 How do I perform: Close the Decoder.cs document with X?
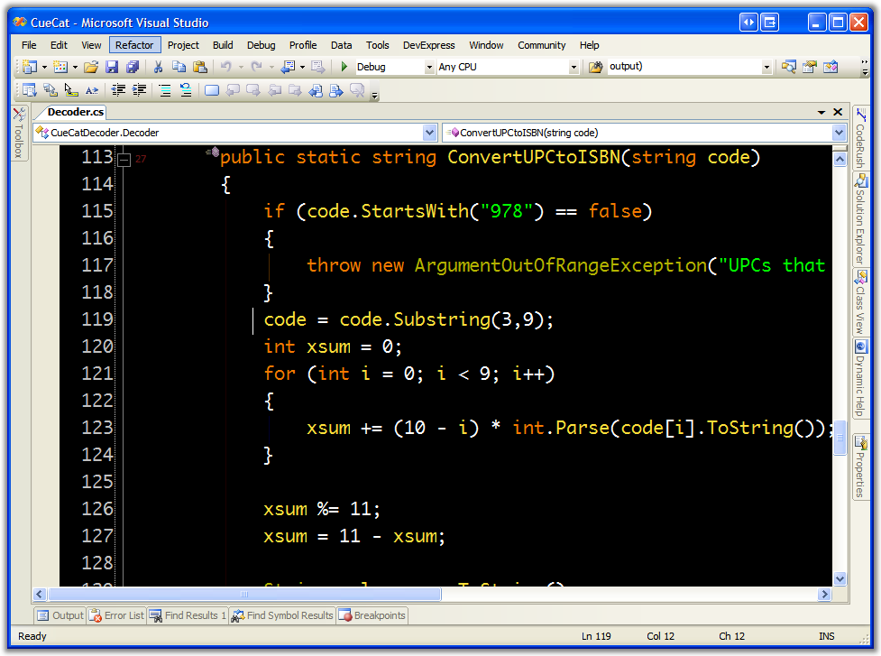click(838, 112)
